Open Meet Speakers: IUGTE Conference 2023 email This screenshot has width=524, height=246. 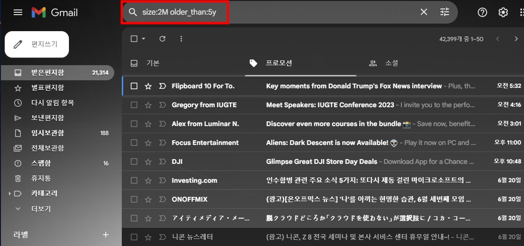coord(330,105)
